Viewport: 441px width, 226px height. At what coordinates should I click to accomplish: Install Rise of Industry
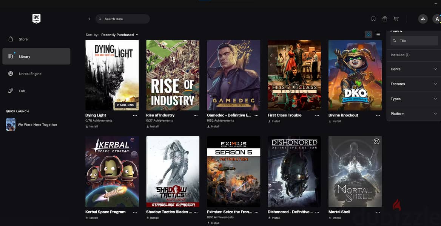[x=153, y=126]
